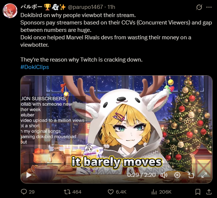Expand the video to fullscreen
The image size is (217, 198).
(204, 175)
